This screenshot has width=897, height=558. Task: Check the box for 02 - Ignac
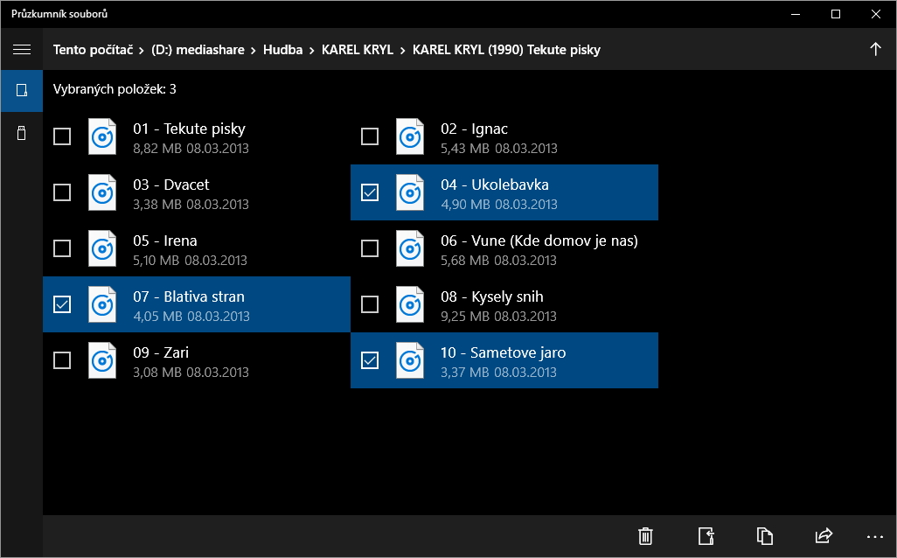pos(370,136)
